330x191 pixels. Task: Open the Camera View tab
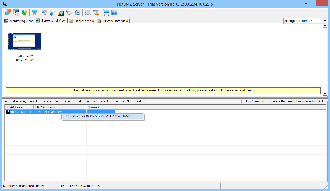(x=81, y=21)
